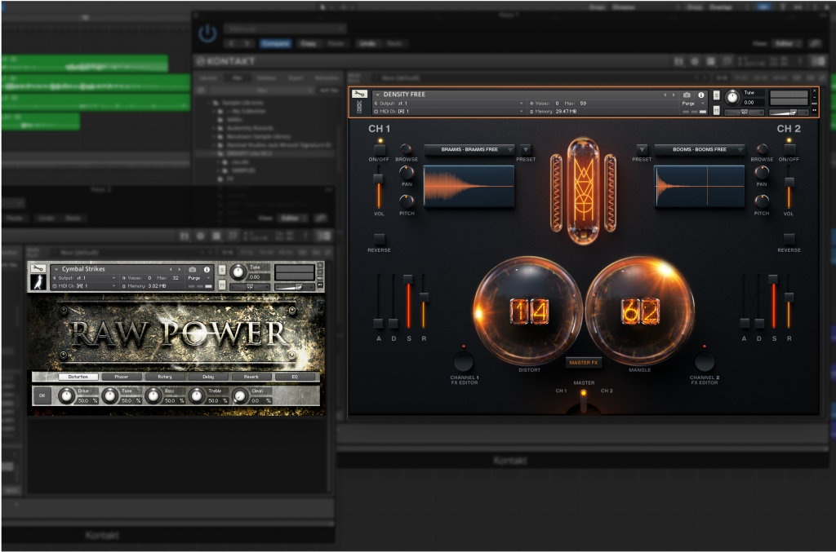836x552 pixels.
Task: Go to next instrument in Cymbal Strikes header
Action: click(x=179, y=269)
